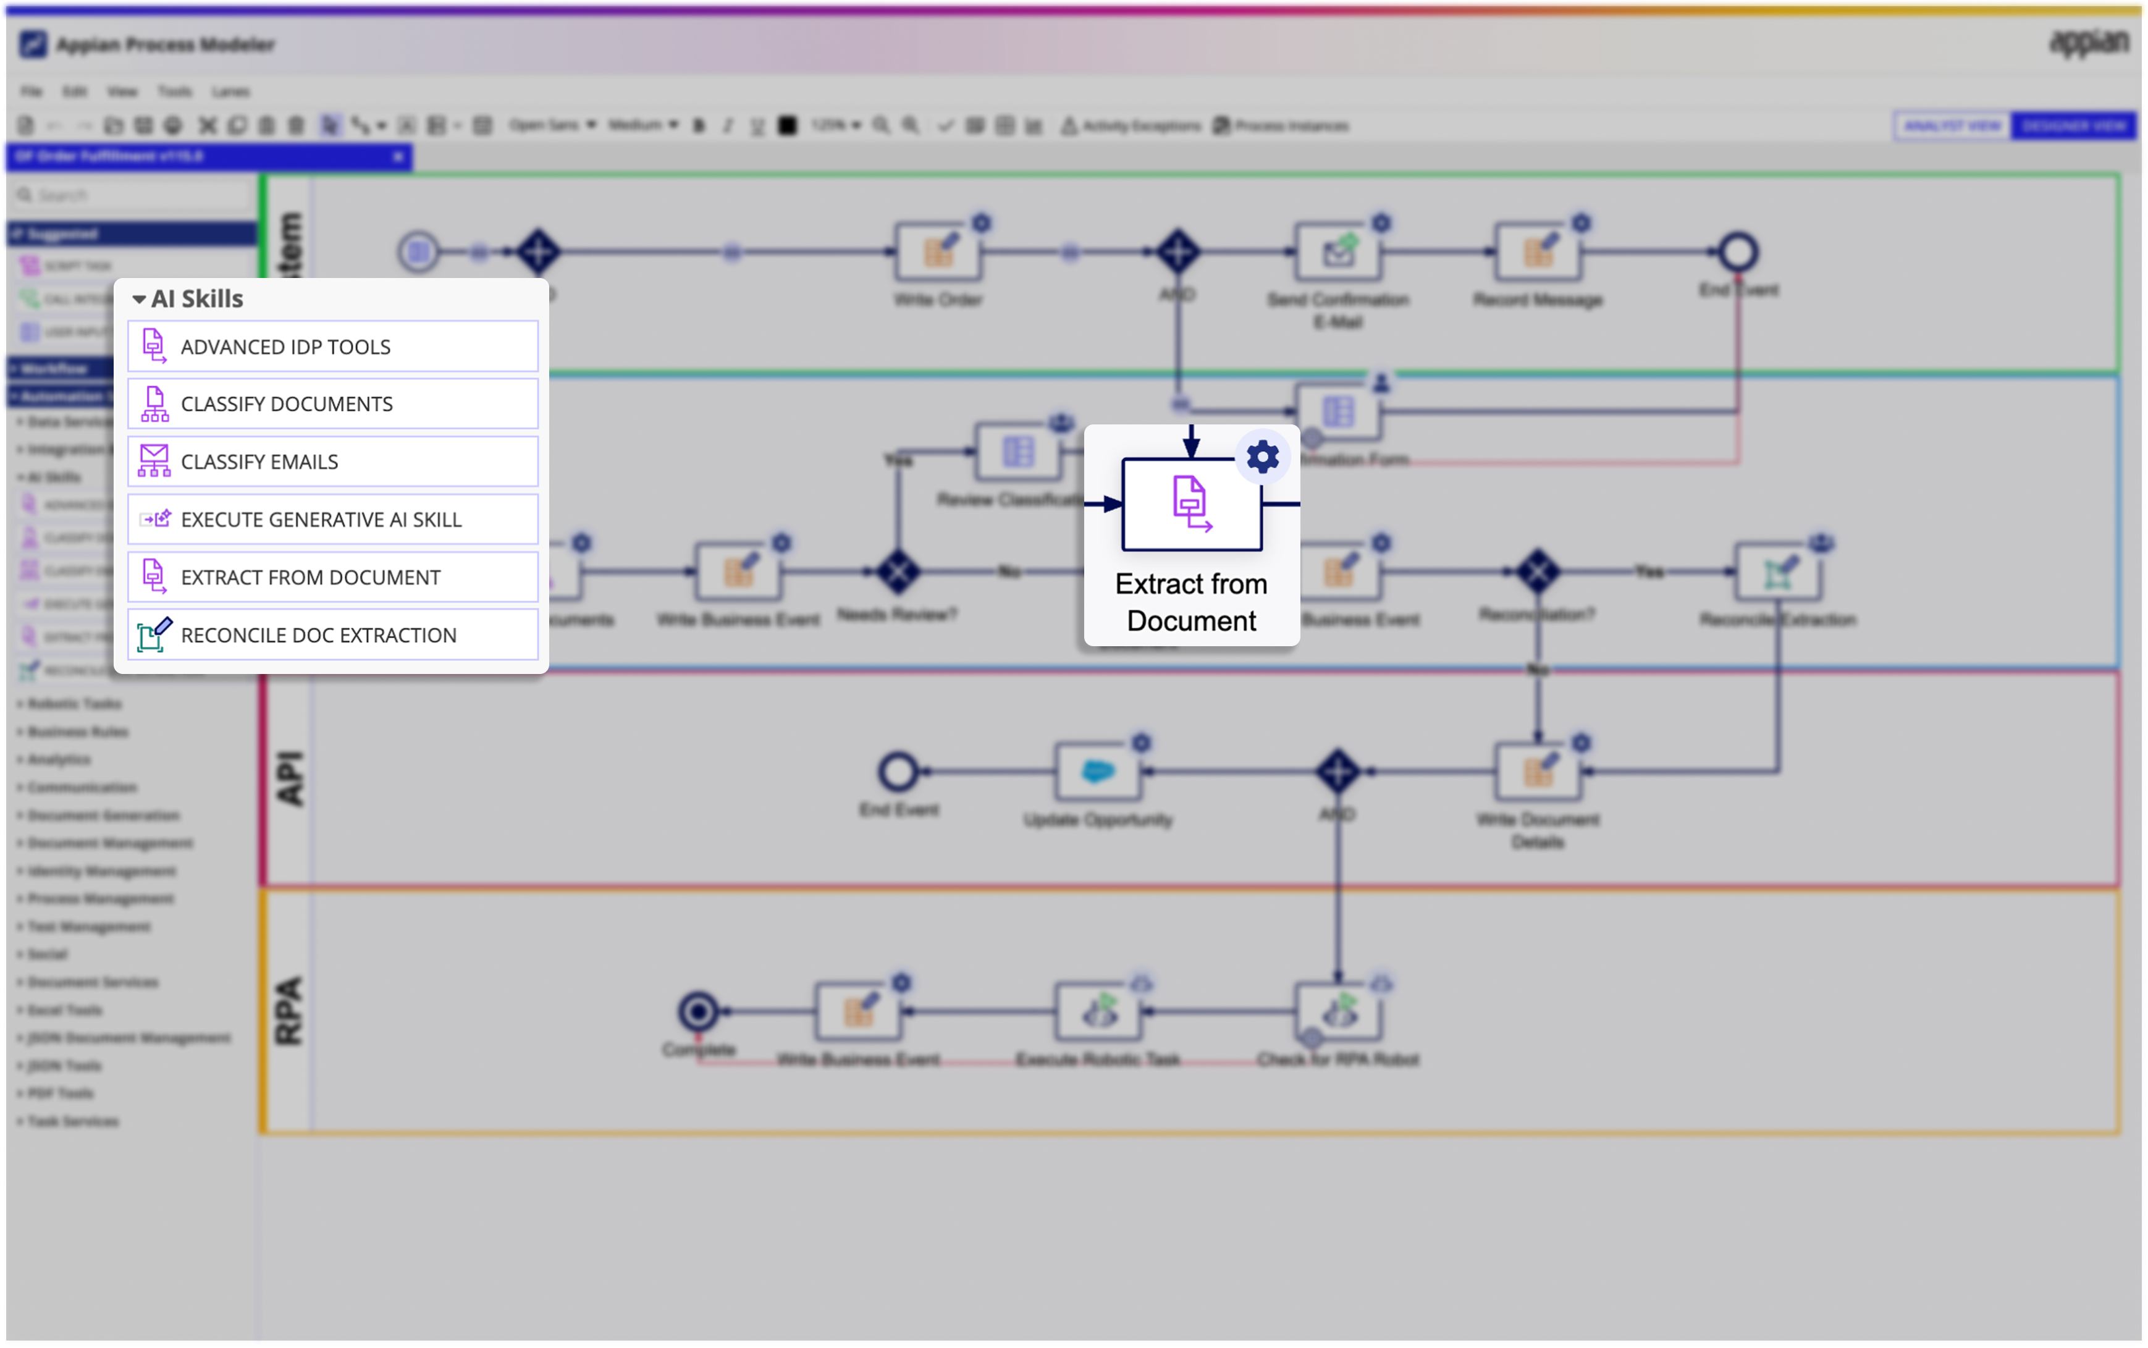
Task: Click the black text color swatch
Action: (x=787, y=125)
